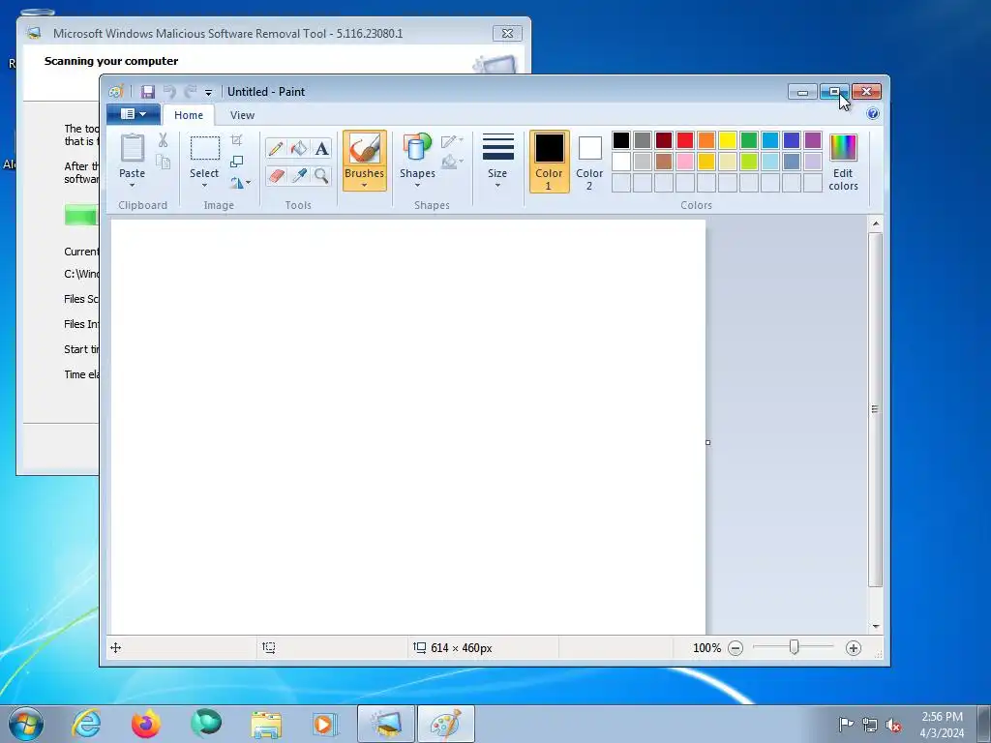
Task: Expand the Brushes dropdown arrow
Action: (x=365, y=185)
